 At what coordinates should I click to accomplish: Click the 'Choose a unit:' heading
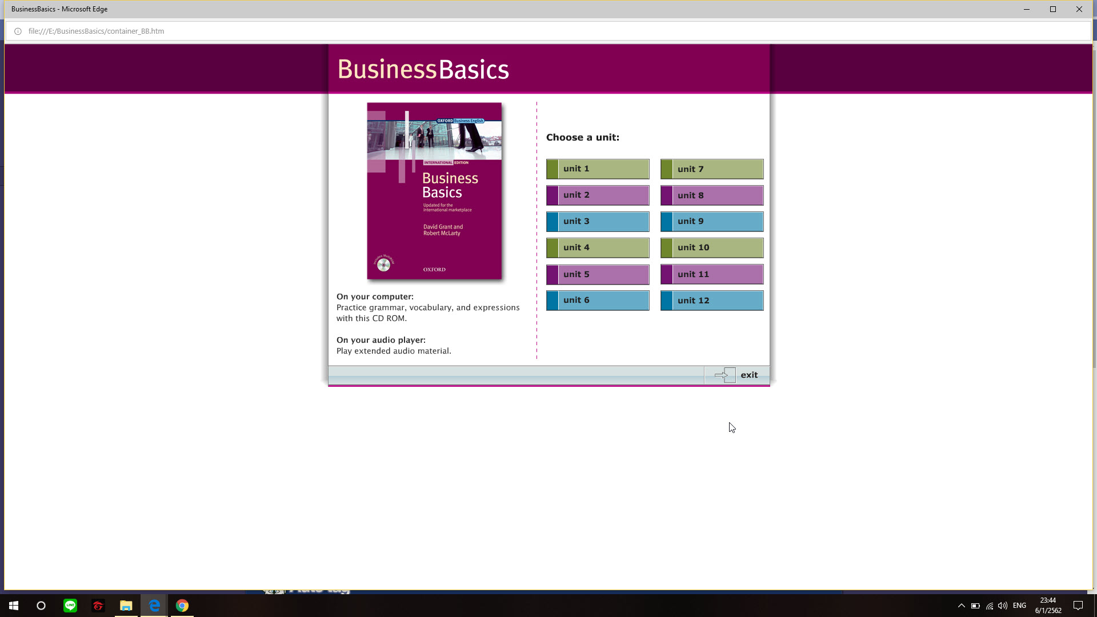pyautogui.click(x=583, y=137)
